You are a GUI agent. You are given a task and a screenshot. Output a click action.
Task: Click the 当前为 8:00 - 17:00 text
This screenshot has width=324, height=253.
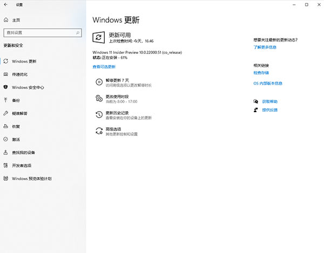pos(122,101)
